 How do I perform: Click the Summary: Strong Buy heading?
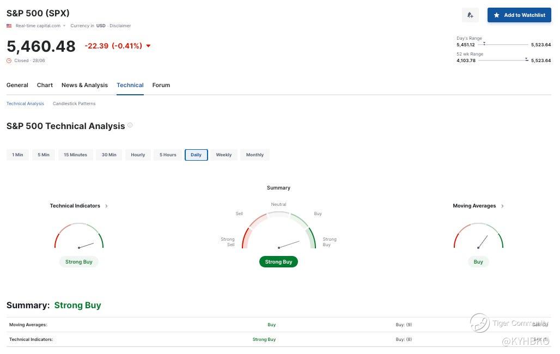(x=53, y=305)
